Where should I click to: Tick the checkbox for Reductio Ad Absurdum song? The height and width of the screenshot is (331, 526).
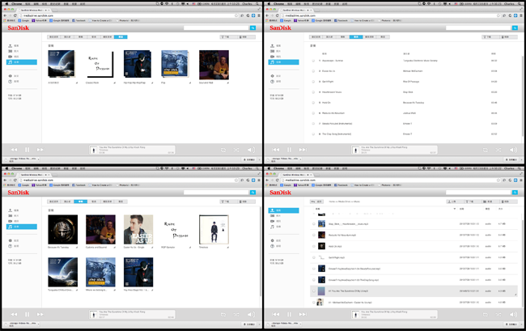(x=314, y=113)
